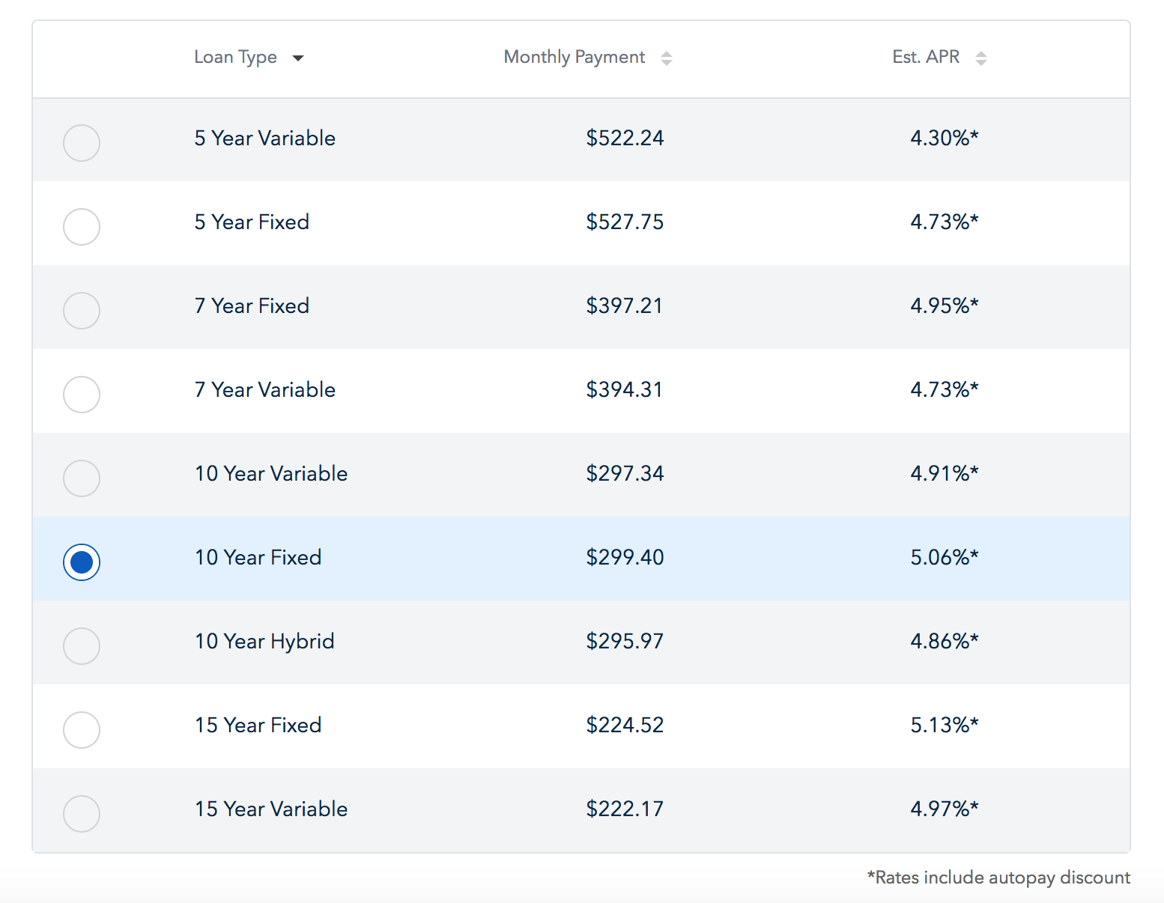Select the 15 Year Fixed radio button

point(82,729)
